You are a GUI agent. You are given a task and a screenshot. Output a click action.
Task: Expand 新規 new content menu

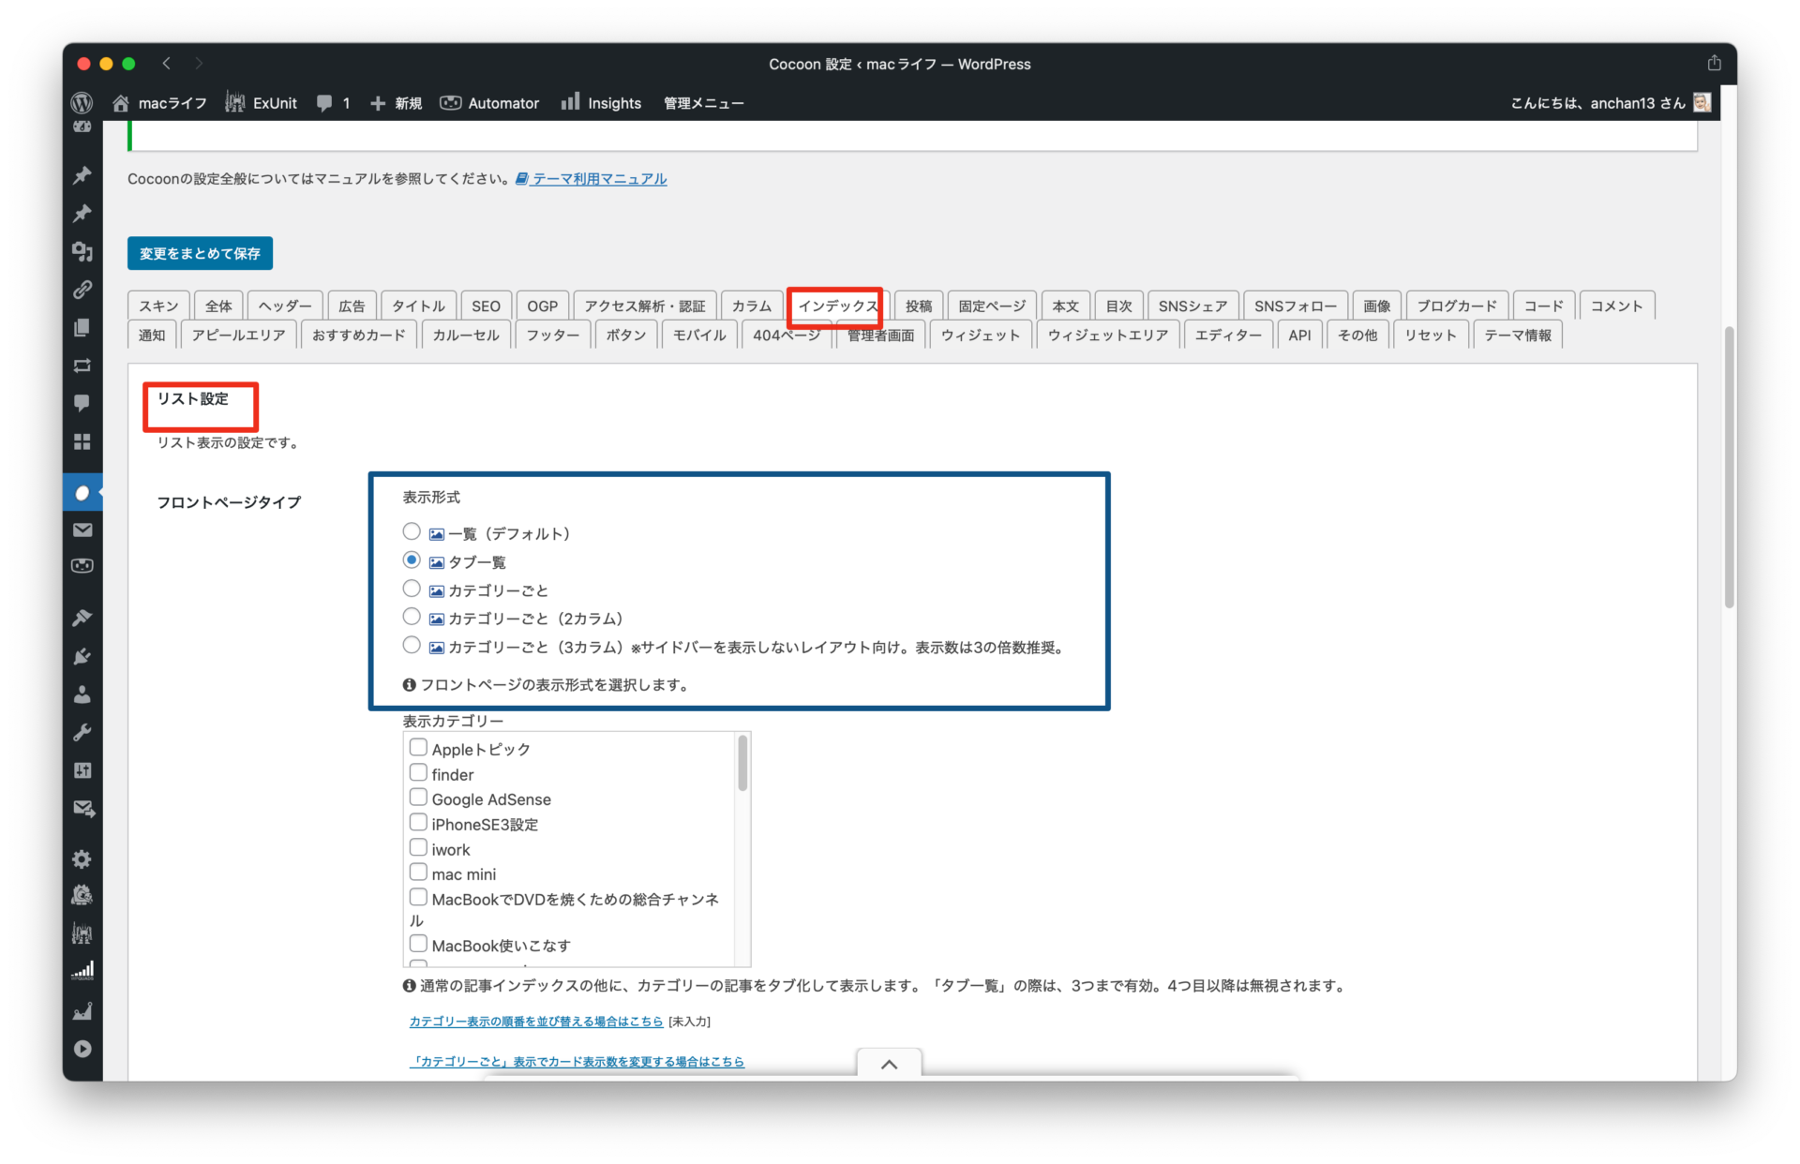click(x=396, y=103)
